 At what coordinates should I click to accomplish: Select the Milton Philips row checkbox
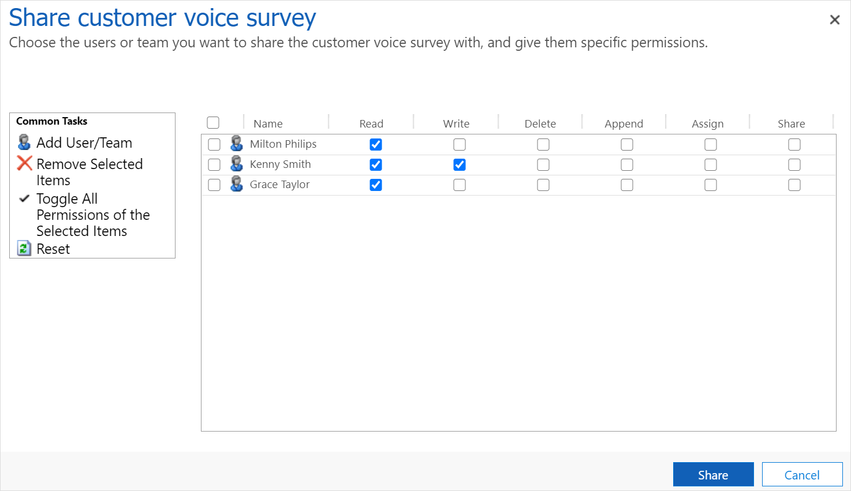tap(214, 144)
